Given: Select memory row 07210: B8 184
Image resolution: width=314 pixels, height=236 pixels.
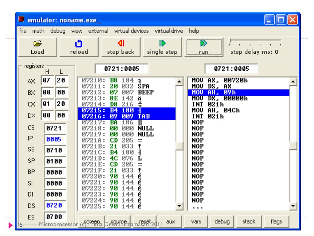Looking at the screenshot, I should pos(127,81).
